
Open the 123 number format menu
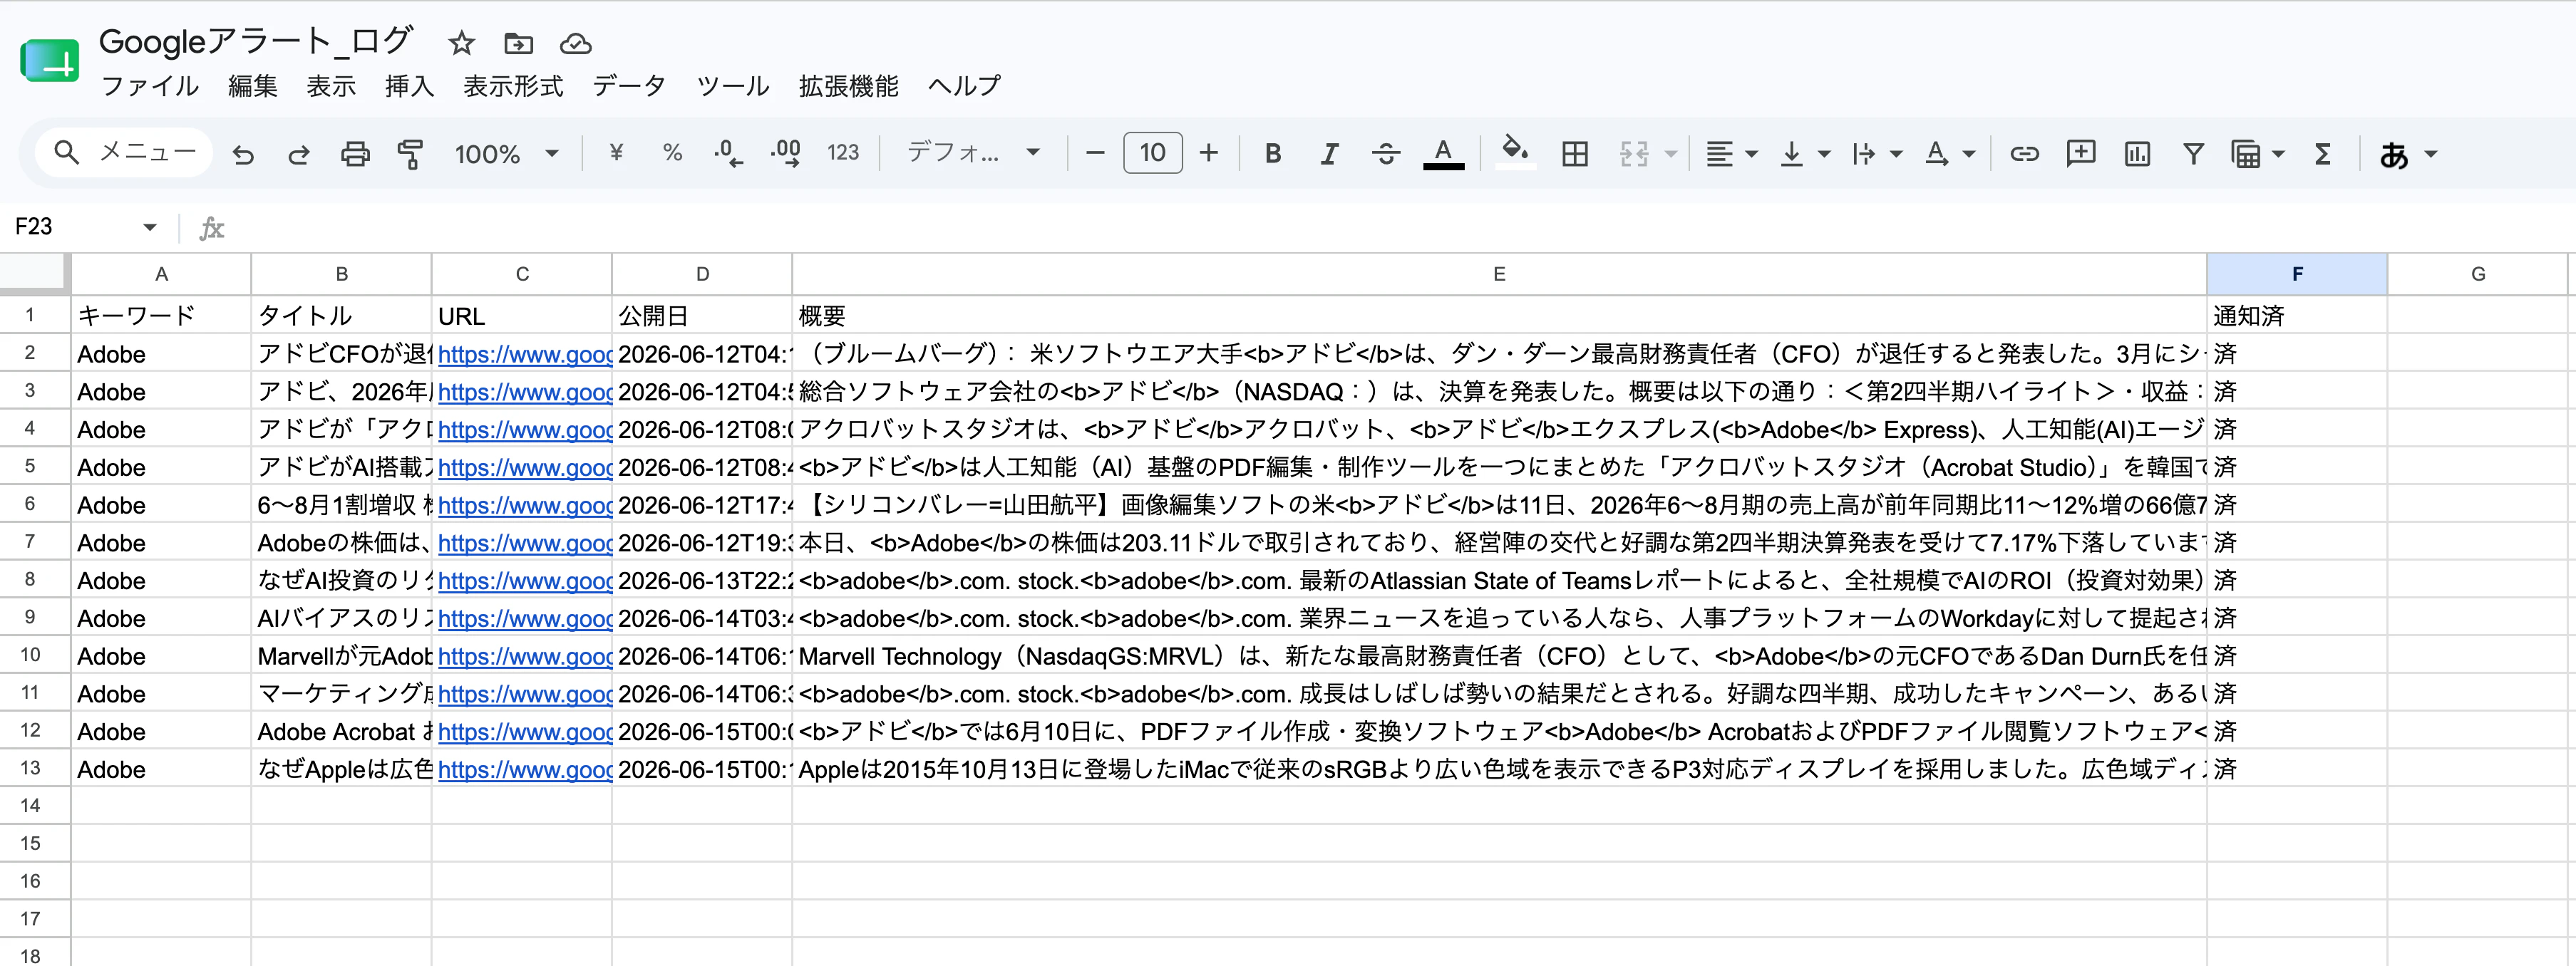click(843, 153)
